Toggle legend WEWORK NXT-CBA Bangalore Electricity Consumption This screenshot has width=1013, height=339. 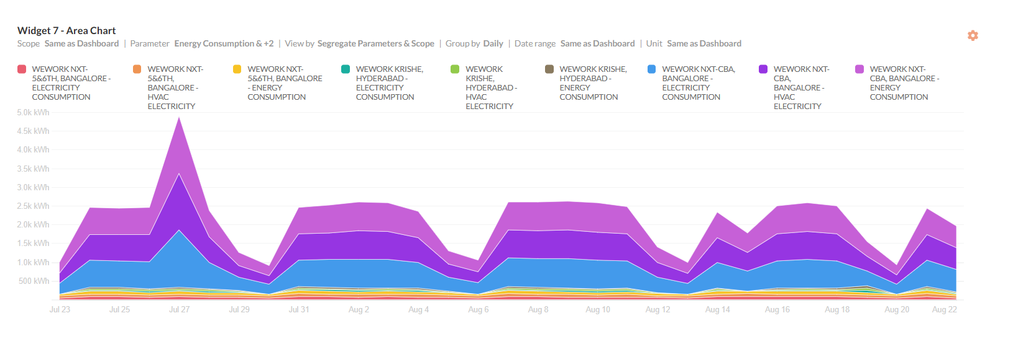(x=699, y=83)
